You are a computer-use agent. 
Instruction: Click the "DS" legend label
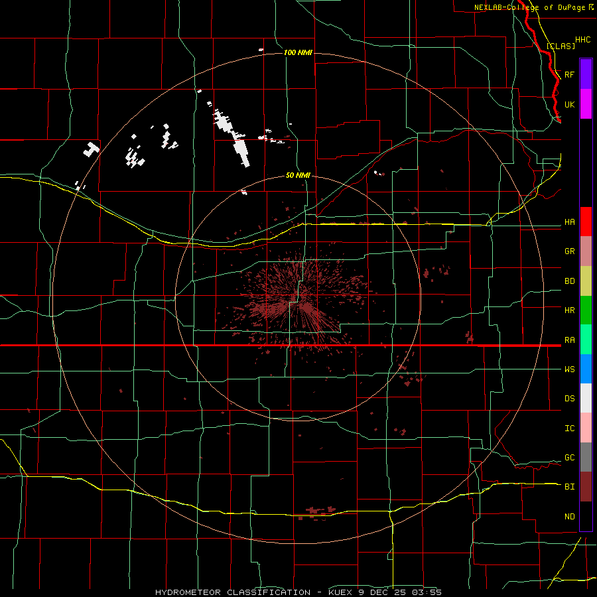pos(570,399)
